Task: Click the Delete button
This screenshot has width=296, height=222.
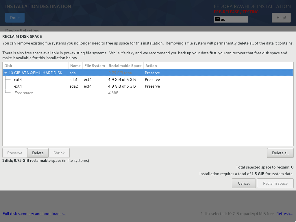Action: [38, 153]
